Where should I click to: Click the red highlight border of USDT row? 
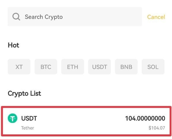point(86,107)
